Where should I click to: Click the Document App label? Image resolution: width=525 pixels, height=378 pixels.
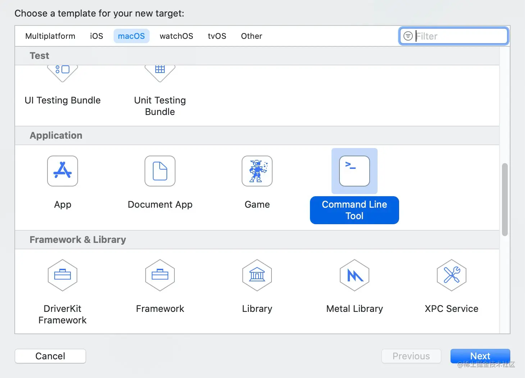pyautogui.click(x=160, y=204)
